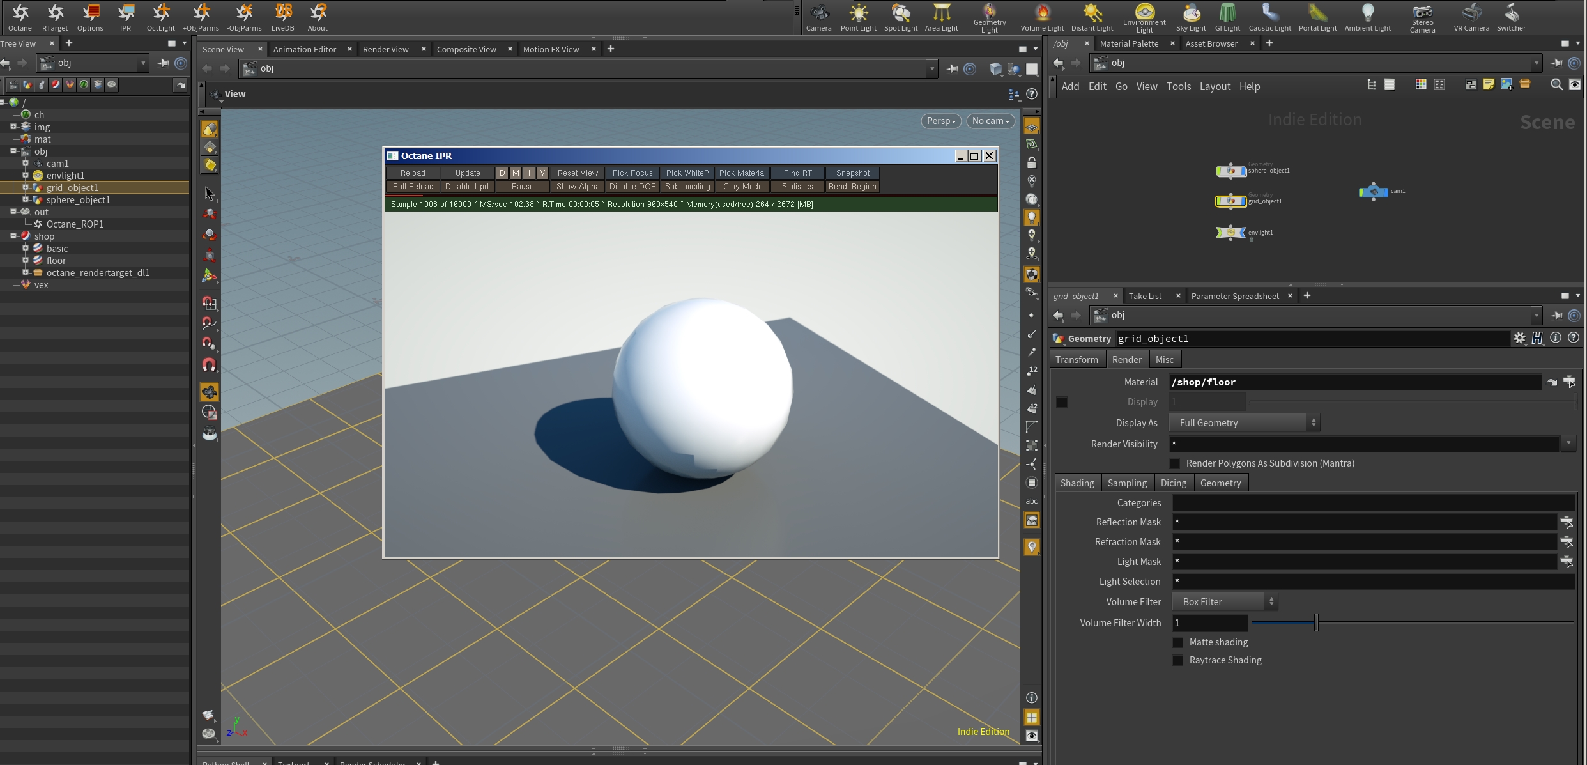Open the Display As dropdown

pos(1244,423)
